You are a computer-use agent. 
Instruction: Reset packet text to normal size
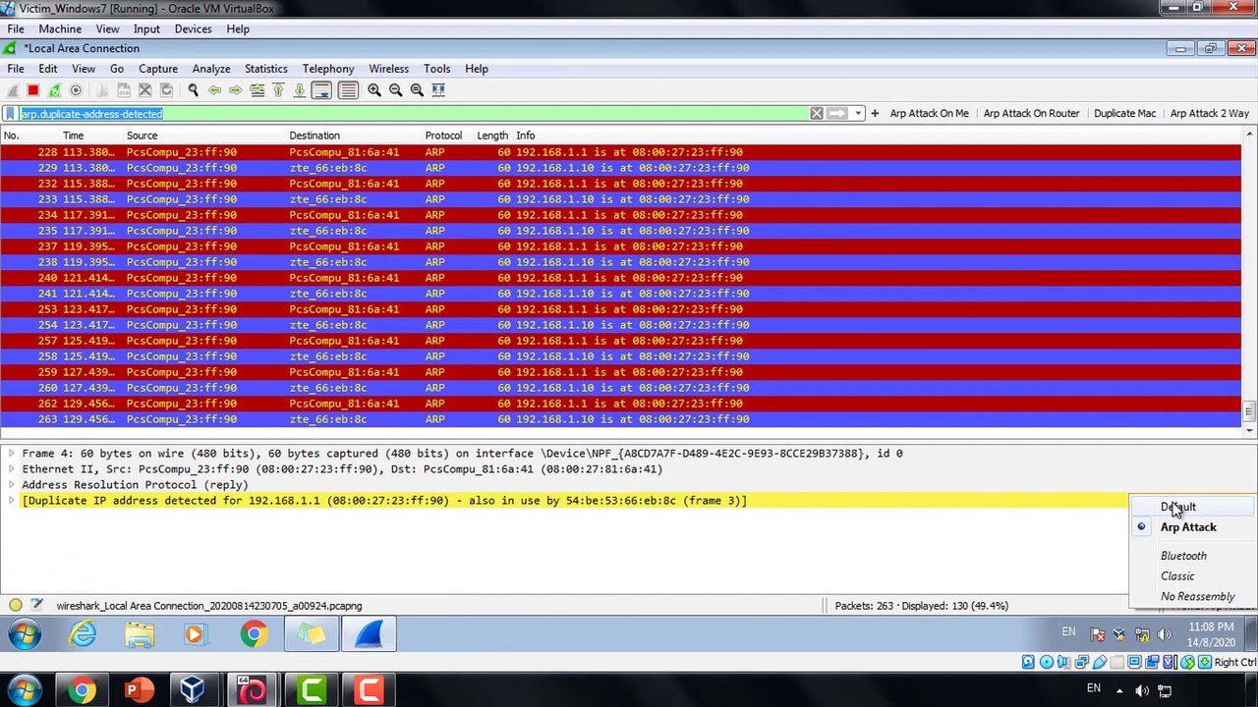click(x=417, y=90)
